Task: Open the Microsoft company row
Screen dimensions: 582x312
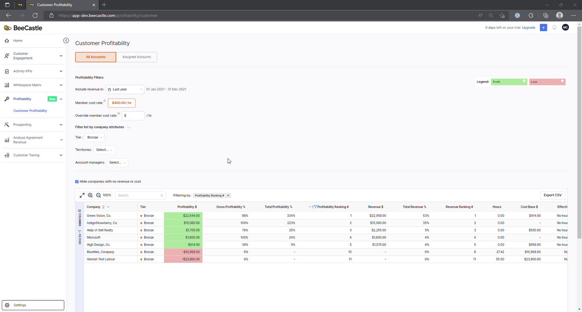Action: [x=93, y=237]
